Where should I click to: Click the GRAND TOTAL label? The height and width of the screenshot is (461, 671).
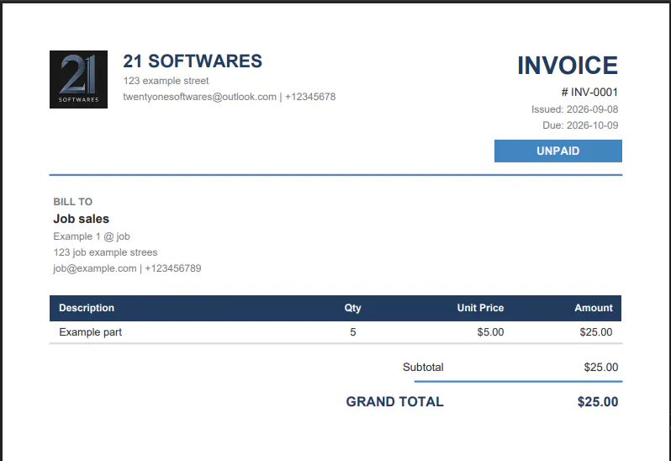coord(395,402)
